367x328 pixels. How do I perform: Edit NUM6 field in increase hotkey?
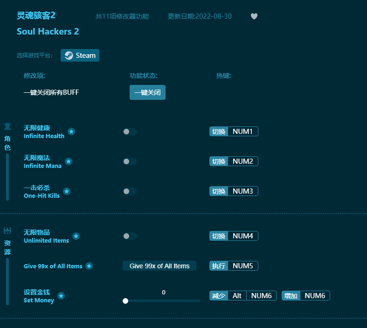pos(315,296)
